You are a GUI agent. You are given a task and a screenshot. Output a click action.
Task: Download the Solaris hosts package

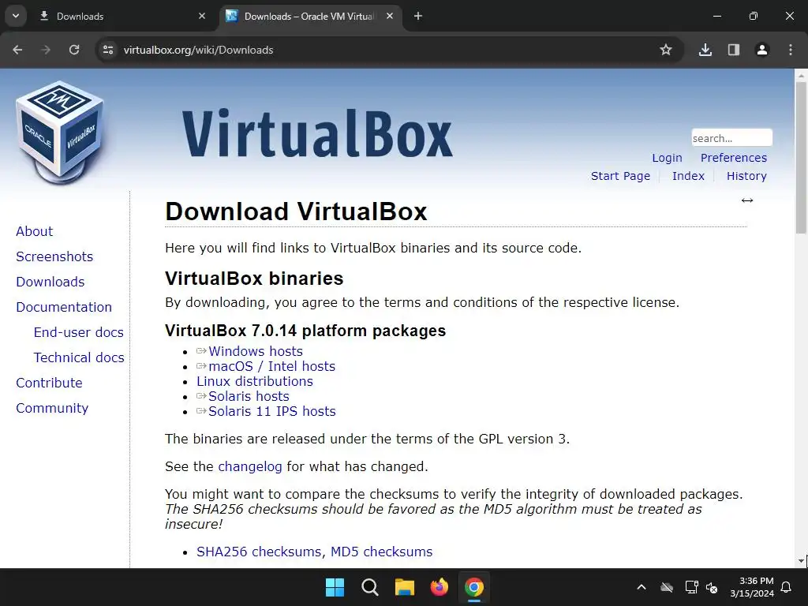point(249,396)
